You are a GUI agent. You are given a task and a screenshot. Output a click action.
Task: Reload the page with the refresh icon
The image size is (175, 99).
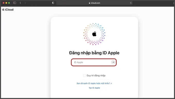tap(131, 3)
